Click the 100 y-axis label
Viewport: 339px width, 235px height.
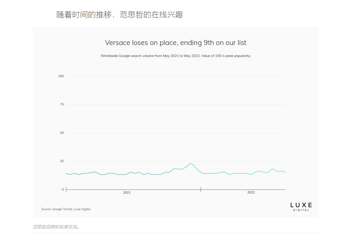tap(61, 76)
